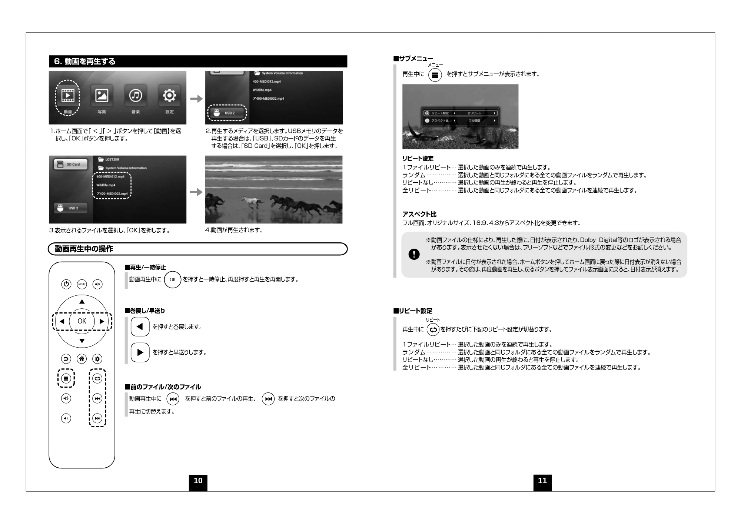
Task: Click the boxed rewind left-triangle icon
Action: (x=140, y=326)
